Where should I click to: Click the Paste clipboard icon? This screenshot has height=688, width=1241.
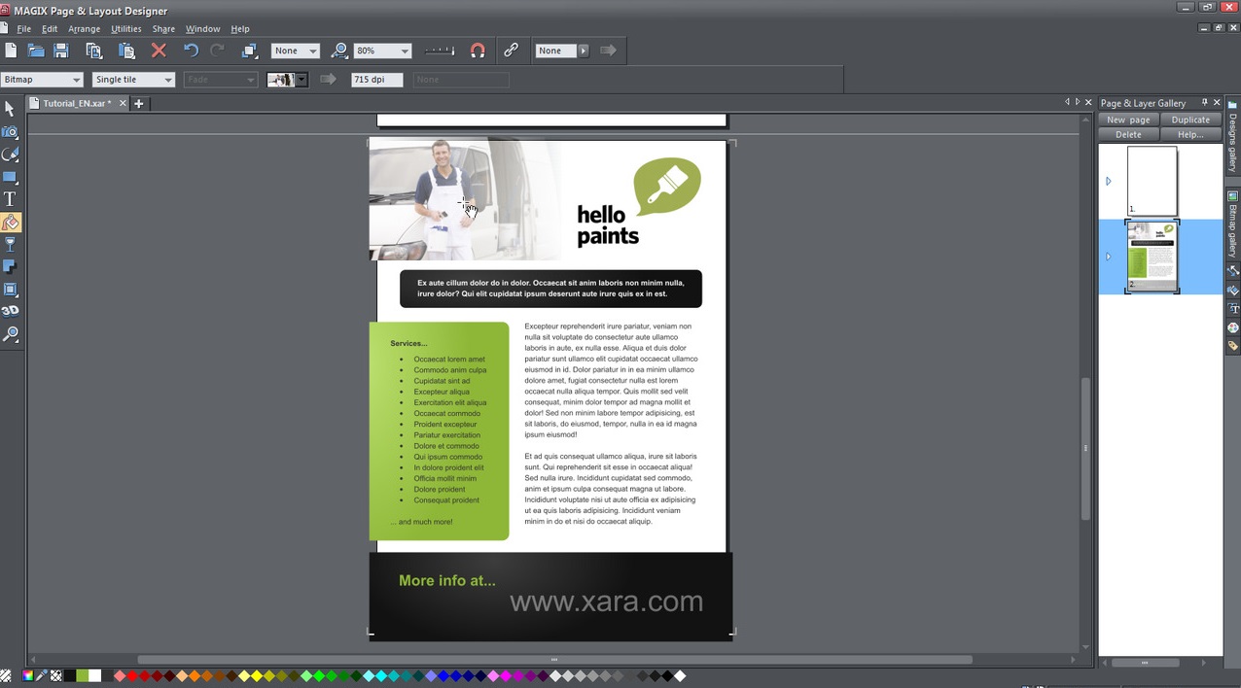point(126,51)
